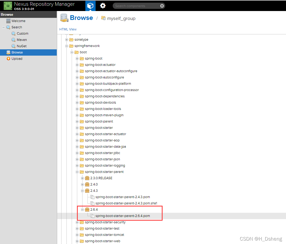Image resolution: width=286 pixels, height=244 pixels.
Task: Click the Welcome list icon in sidebar
Action: (8, 21)
